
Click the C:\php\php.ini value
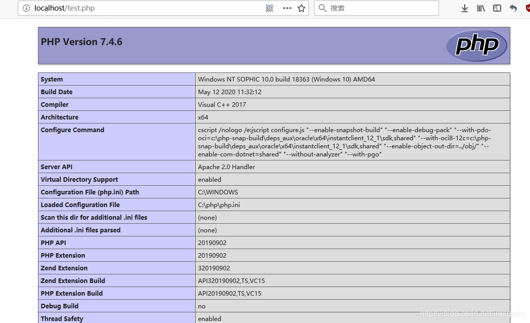tap(219, 205)
